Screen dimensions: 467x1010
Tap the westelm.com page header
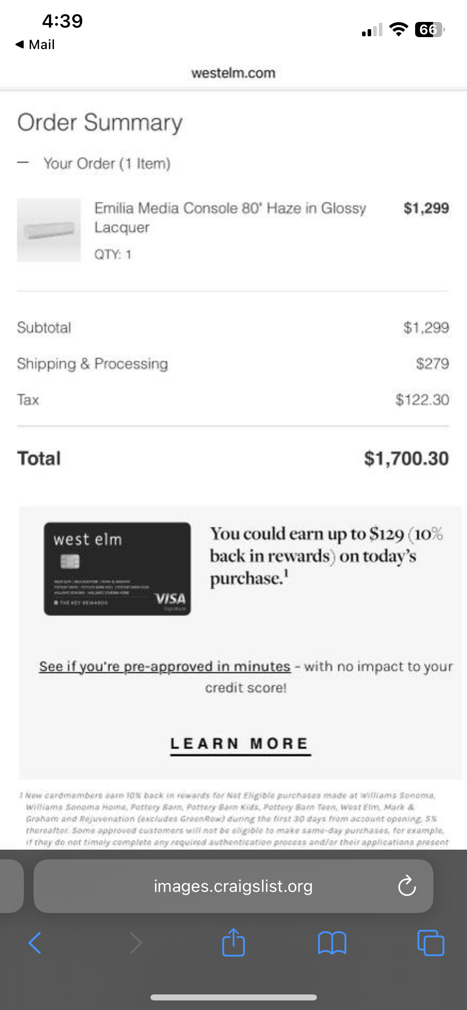coord(233,73)
